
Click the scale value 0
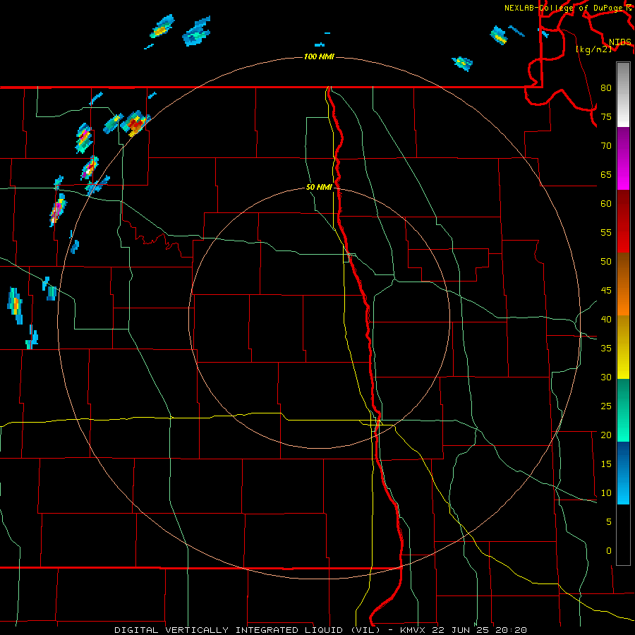pyautogui.click(x=609, y=551)
